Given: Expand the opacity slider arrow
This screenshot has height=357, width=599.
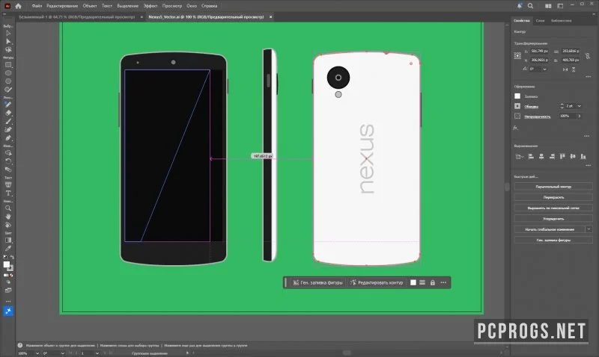Looking at the screenshot, I should coord(579,116).
